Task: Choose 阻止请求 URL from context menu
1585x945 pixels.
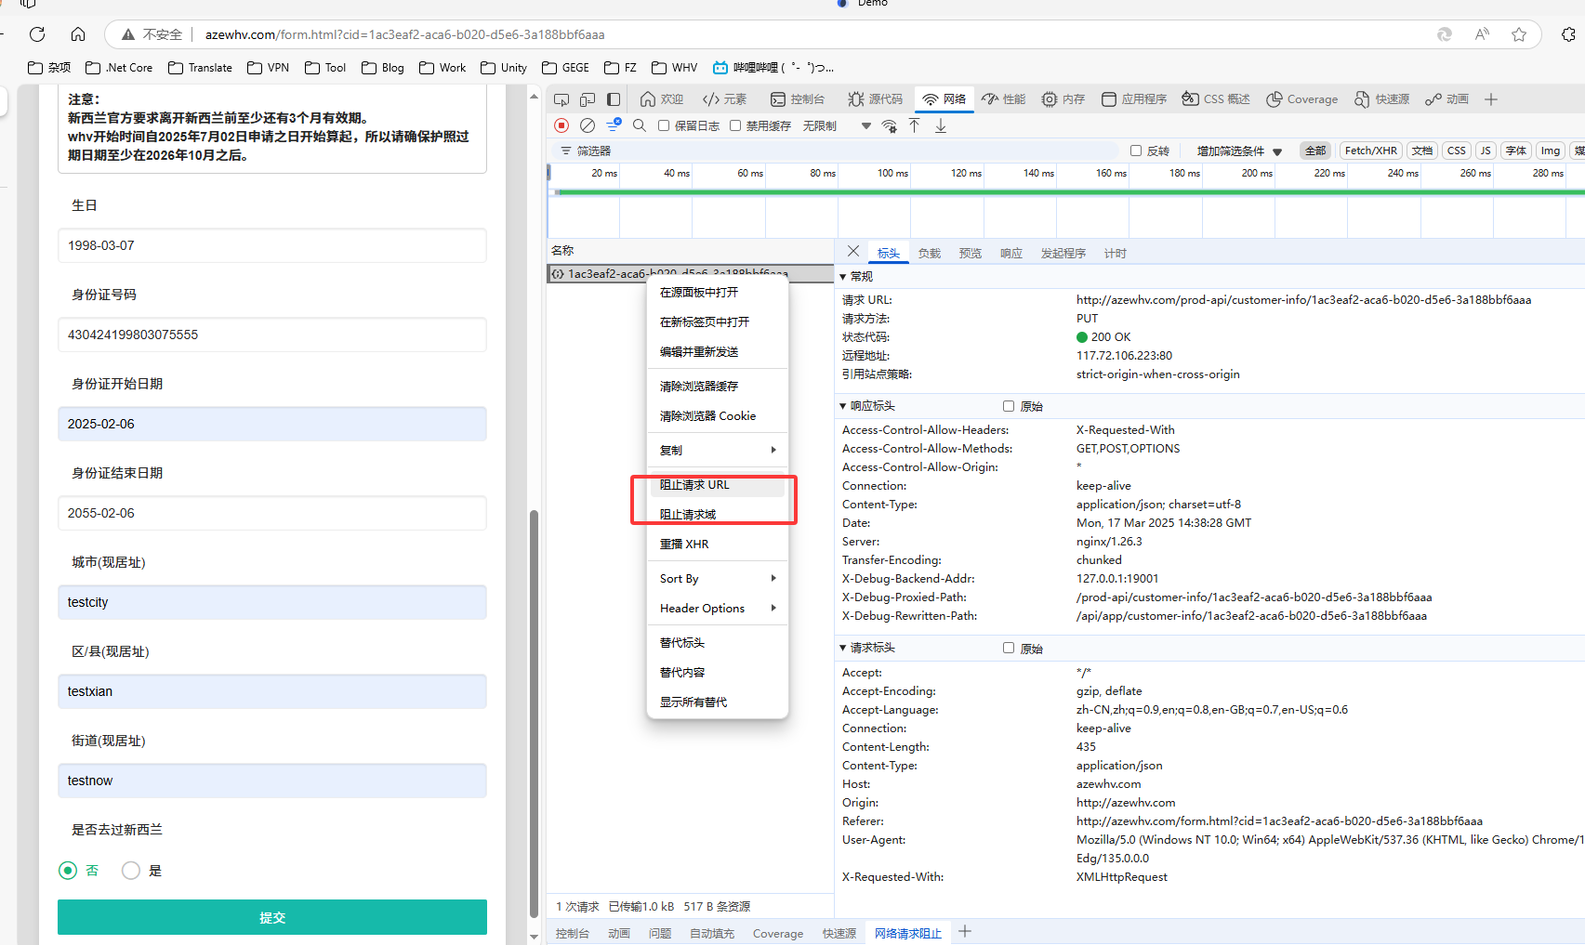Action: coord(694,485)
